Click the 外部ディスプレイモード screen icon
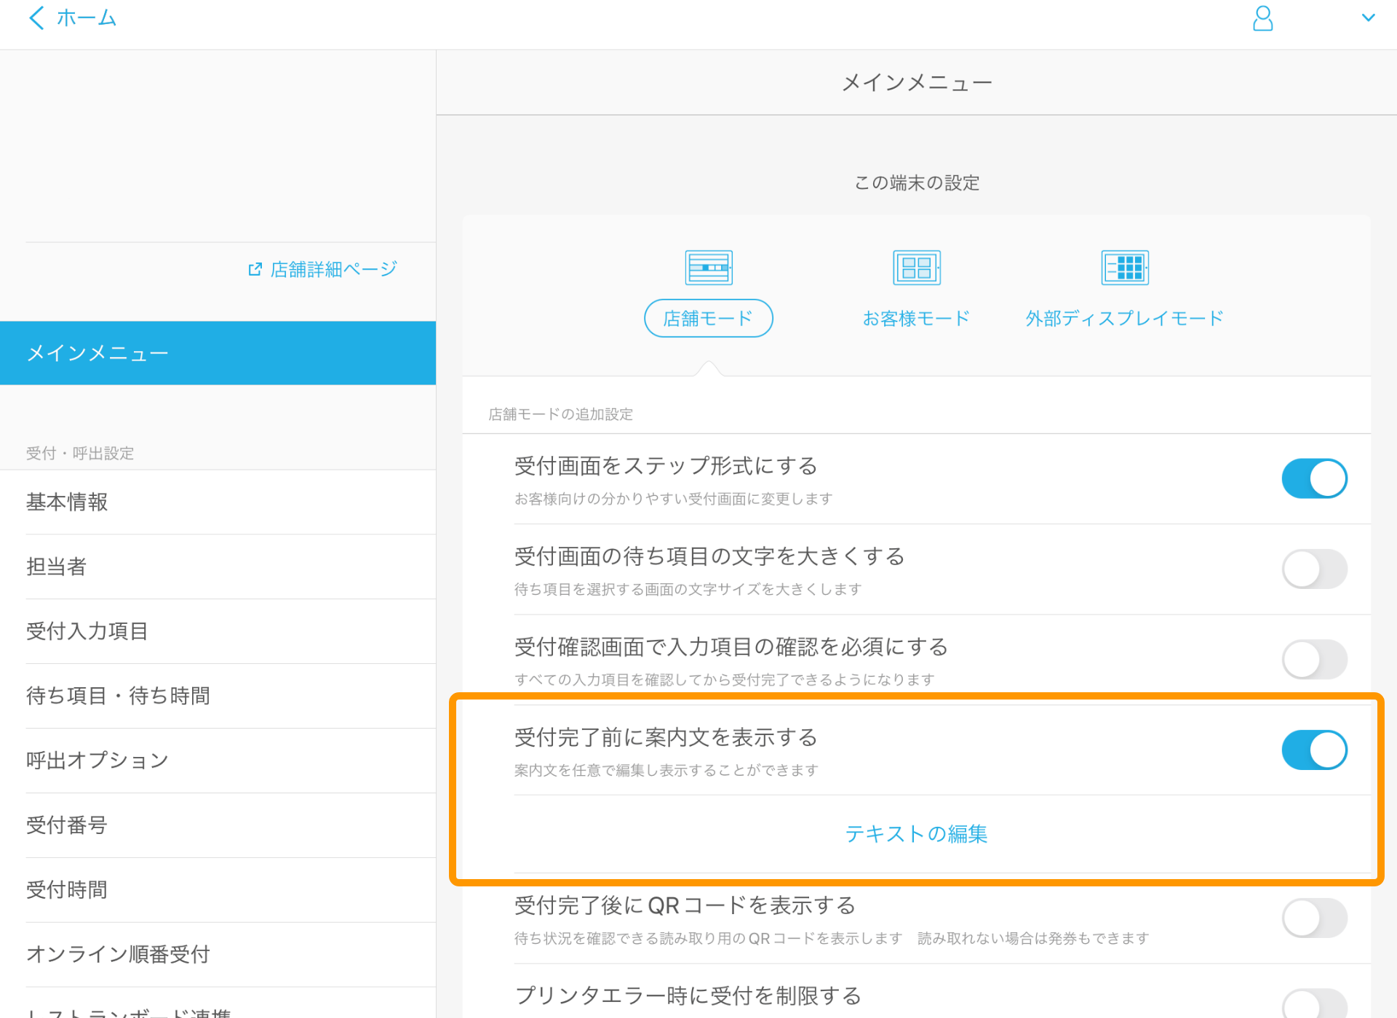The image size is (1397, 1018). (x=1124, y=268)
